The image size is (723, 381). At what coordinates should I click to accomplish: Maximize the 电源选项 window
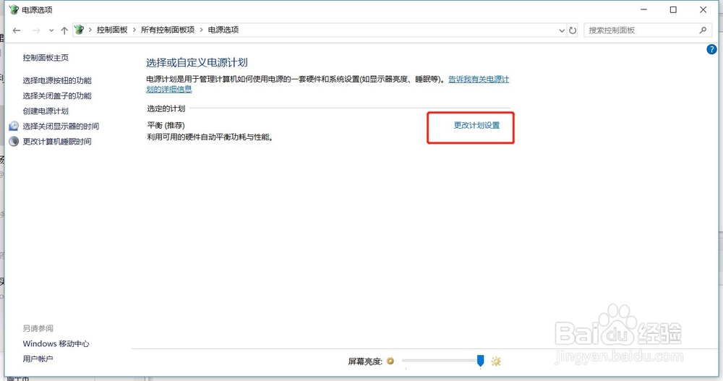click(x=673, y=9)
